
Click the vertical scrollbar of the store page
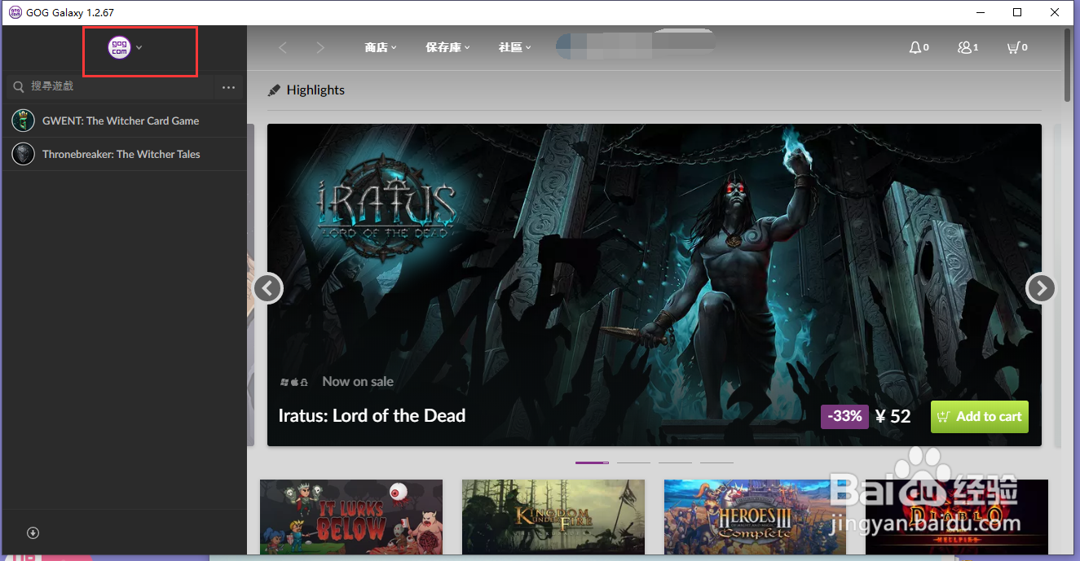(x=1069, y=65)
